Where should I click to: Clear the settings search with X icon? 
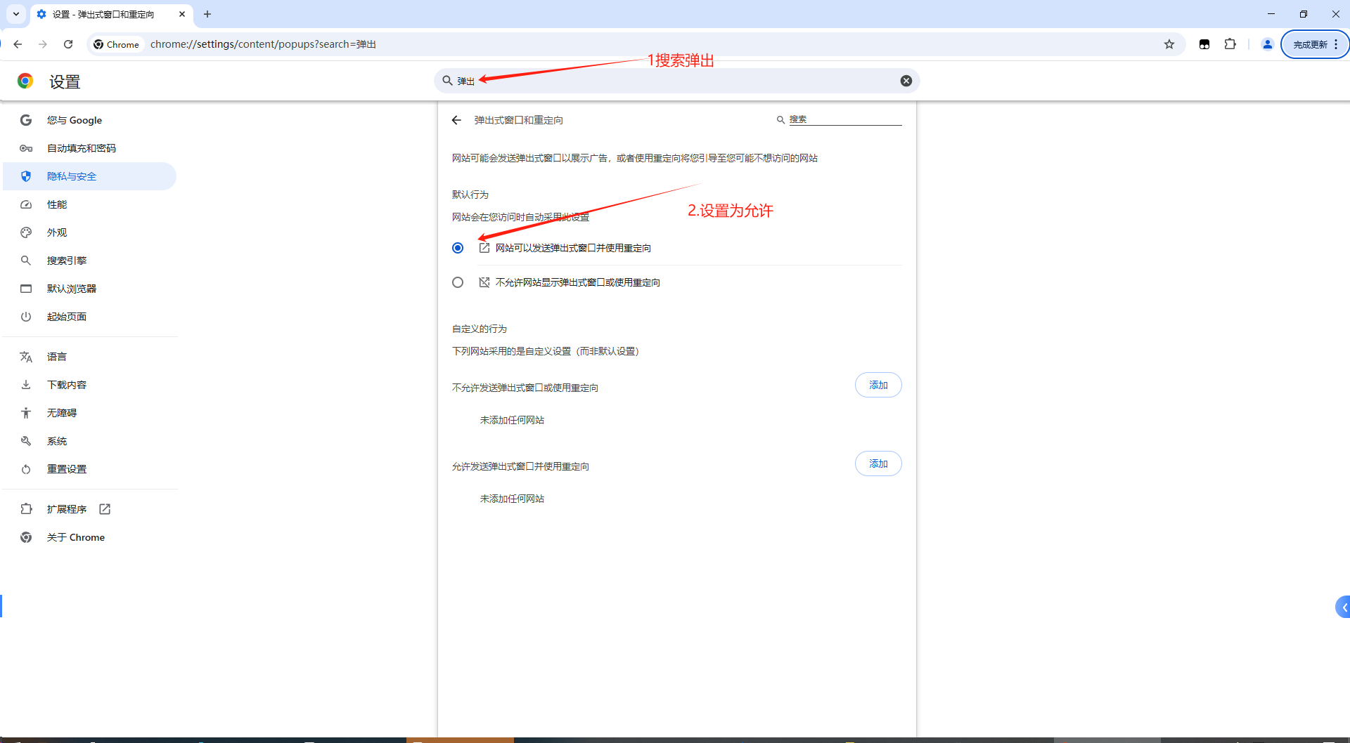point(906,81)
